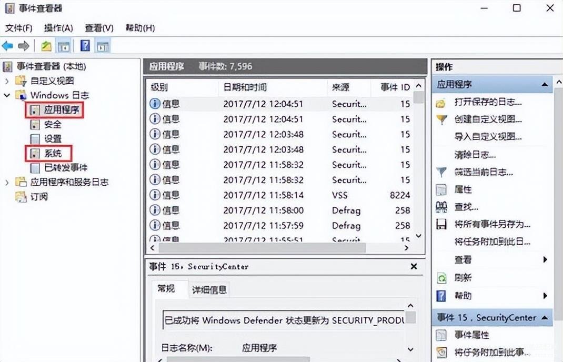Click the event description text box

pos(284,320)
